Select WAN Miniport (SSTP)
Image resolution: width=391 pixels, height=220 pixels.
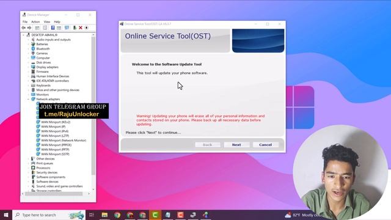click(55, 154)
